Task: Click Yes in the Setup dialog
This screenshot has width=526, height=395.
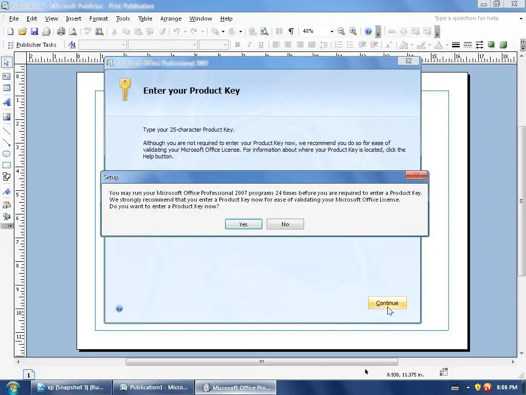Action: coord(243,224)
